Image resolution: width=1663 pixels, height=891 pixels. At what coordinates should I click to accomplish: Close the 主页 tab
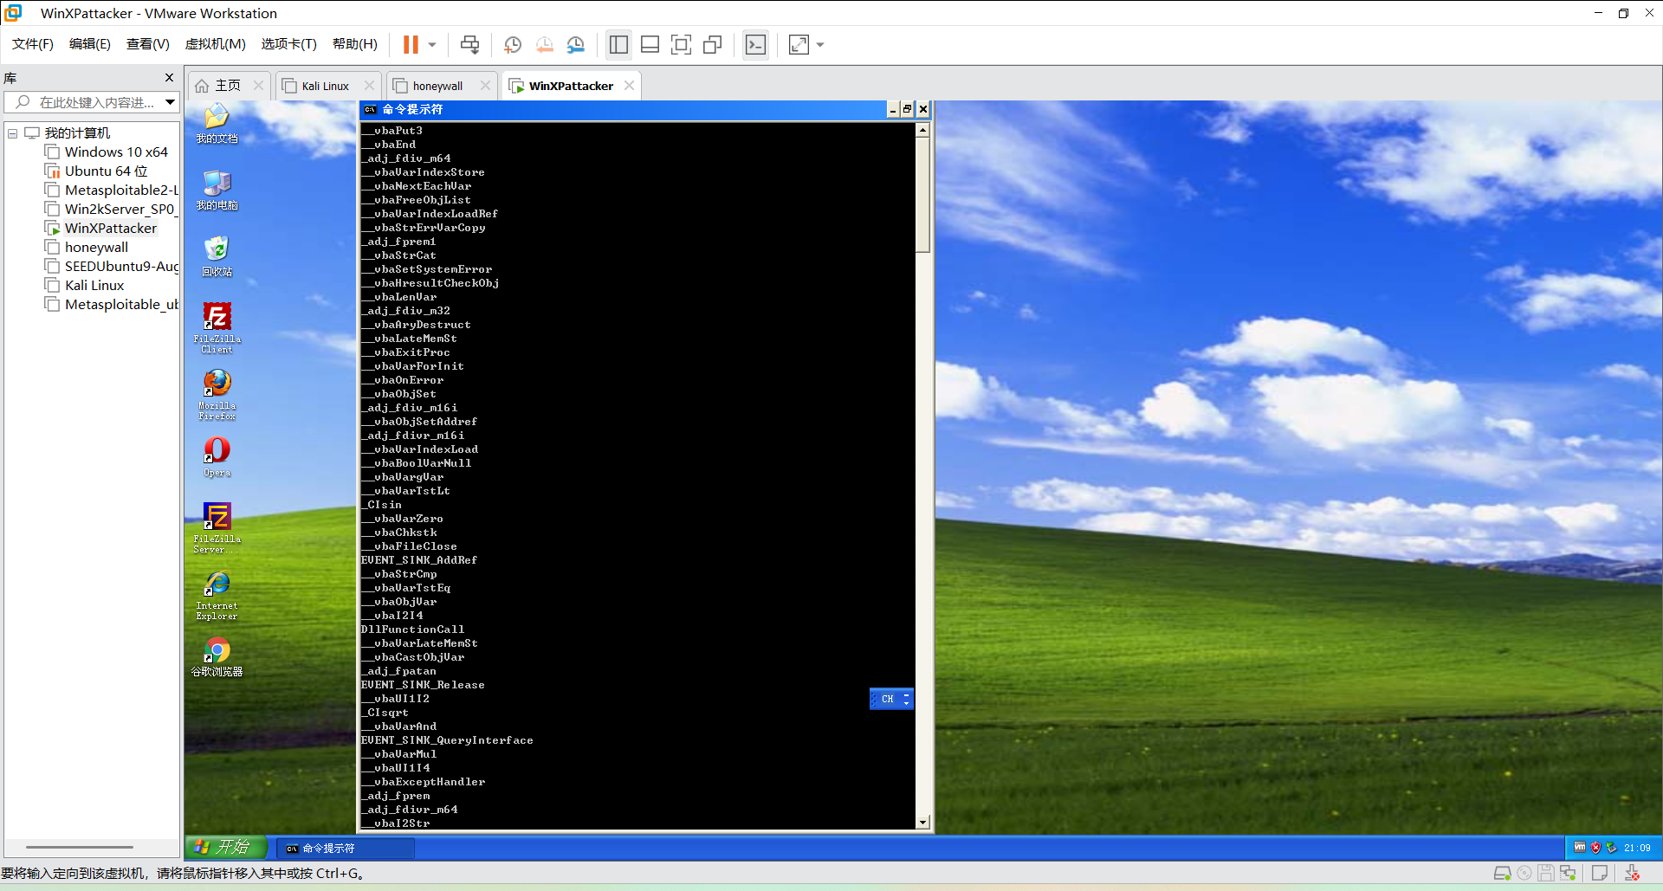click(258, 86)
